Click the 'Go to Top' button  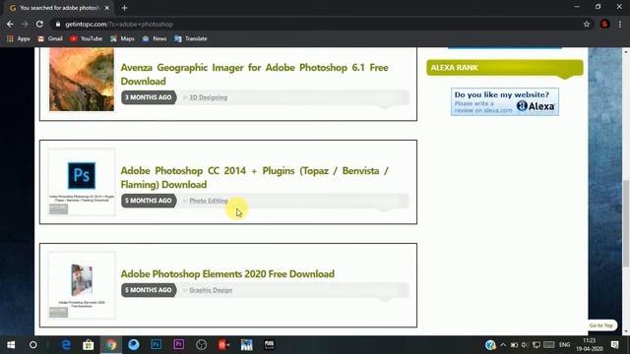[x=601, y=325]
